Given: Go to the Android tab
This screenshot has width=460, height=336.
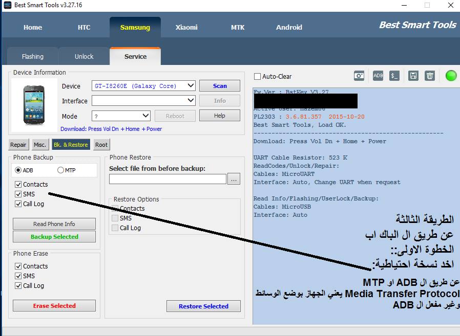Looking at the screenshot, I should pyautogui.click(x=289, y=27).
